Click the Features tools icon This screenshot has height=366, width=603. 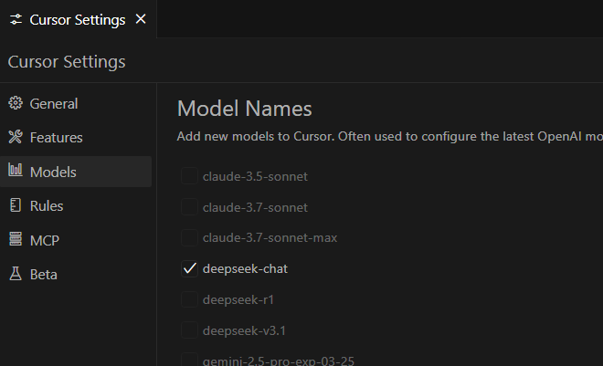(16, 137)
